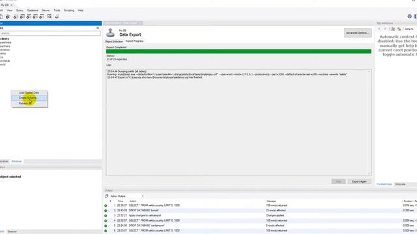
Task: Open the Scripting menu
Action: point(69,10)
